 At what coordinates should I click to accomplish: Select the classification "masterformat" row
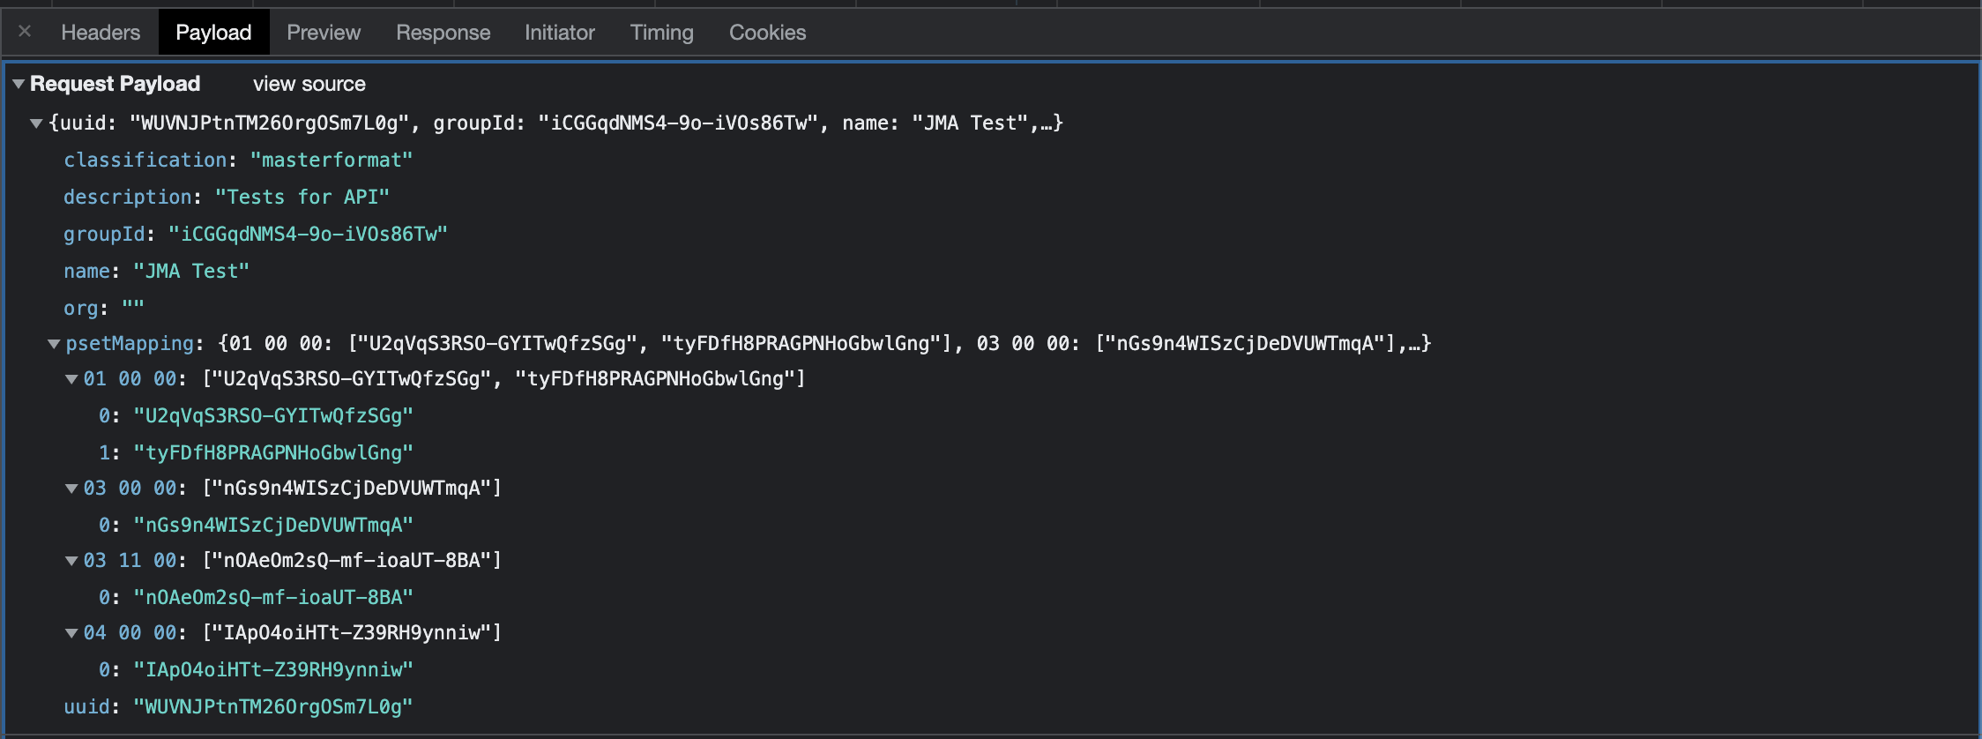point(238,160)
